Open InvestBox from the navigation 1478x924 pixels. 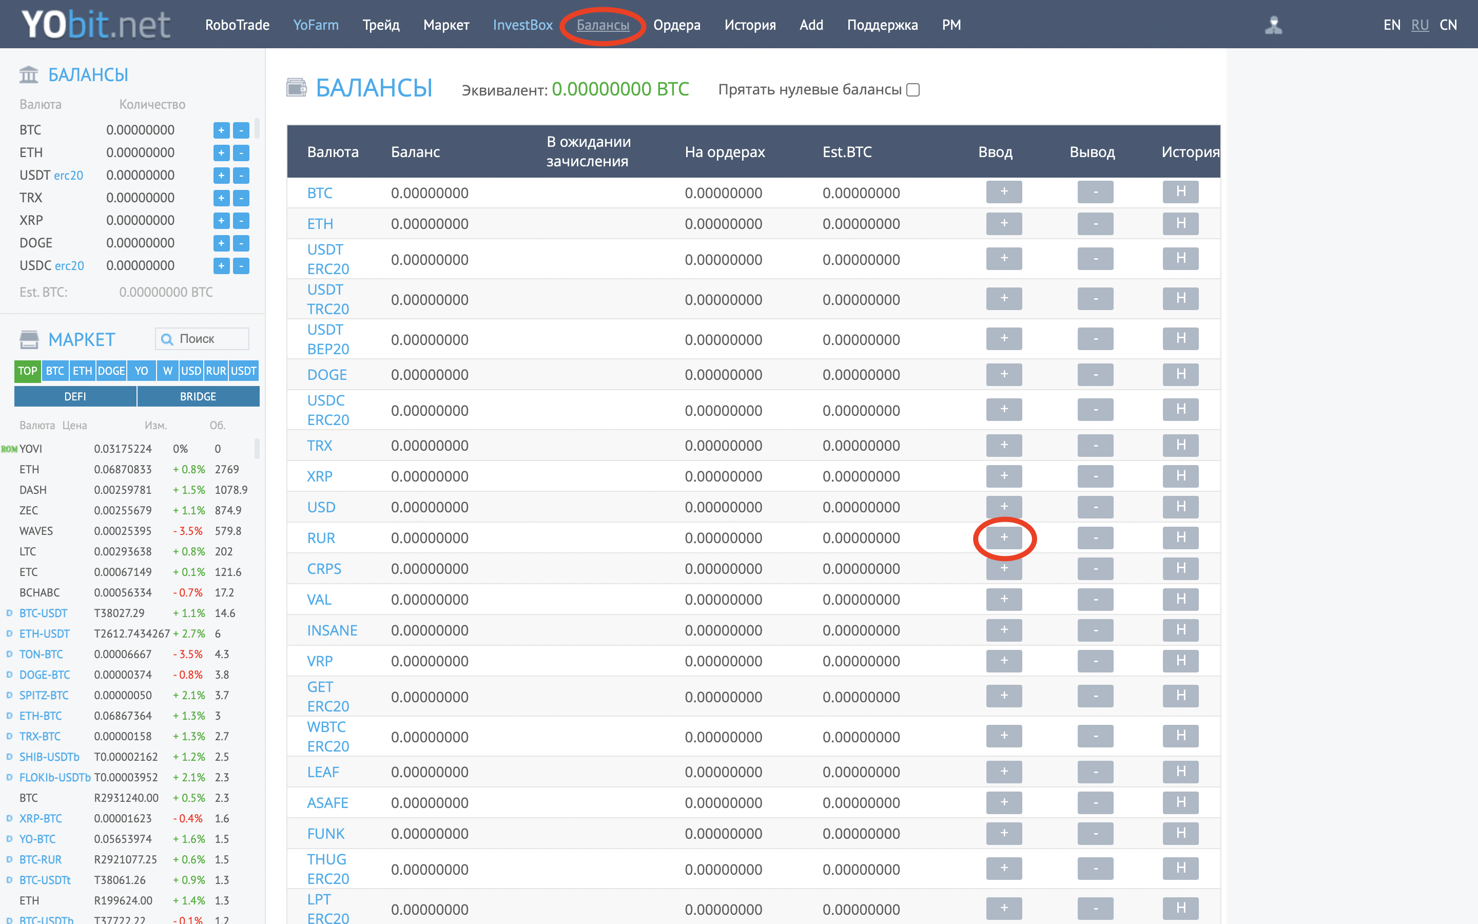(523, 25)
